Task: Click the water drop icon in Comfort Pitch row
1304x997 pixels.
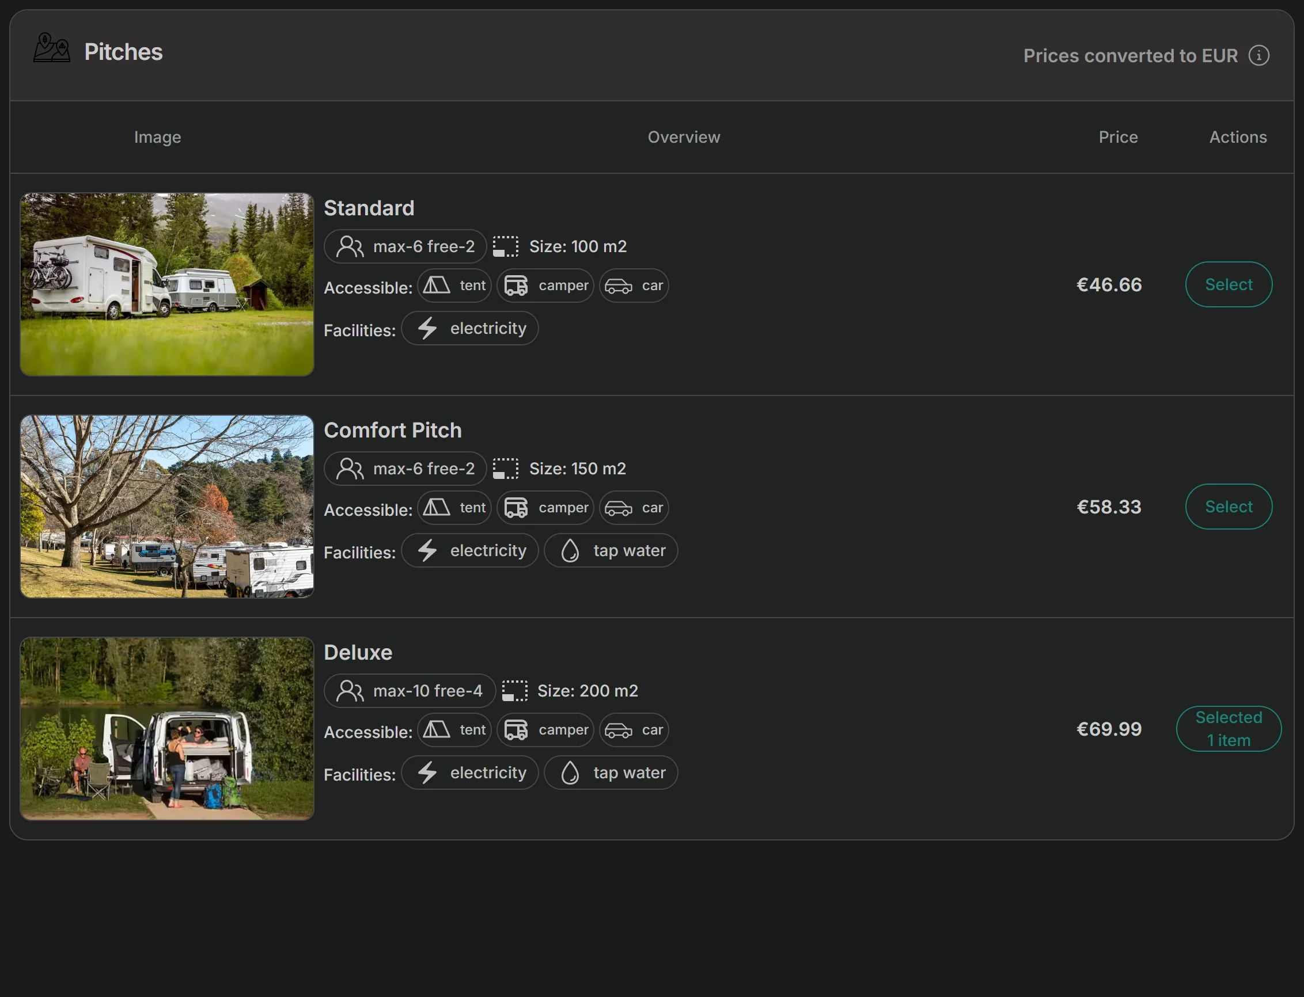Action: (x=570, y=551)
